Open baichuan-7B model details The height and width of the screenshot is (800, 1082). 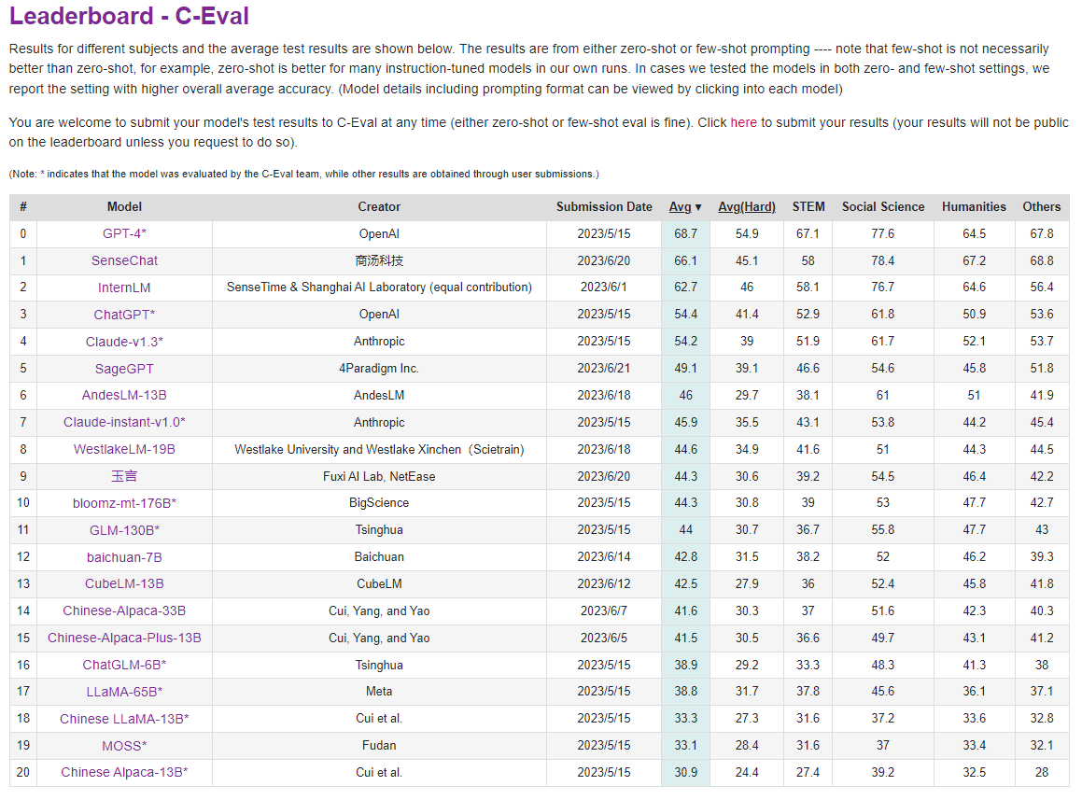pyautogui.click(x=124, y=557)
